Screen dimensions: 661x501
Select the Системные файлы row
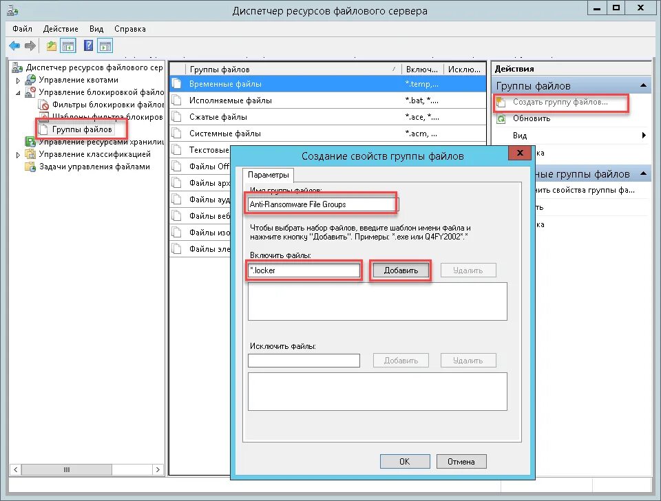[328, 133]
